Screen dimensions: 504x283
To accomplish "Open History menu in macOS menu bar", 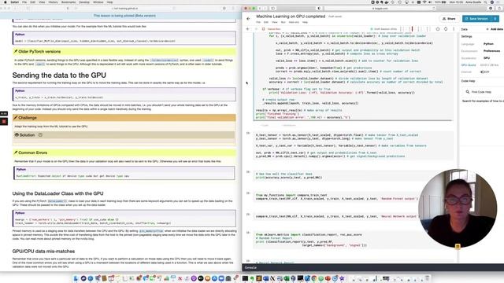I will pos(53,2).
